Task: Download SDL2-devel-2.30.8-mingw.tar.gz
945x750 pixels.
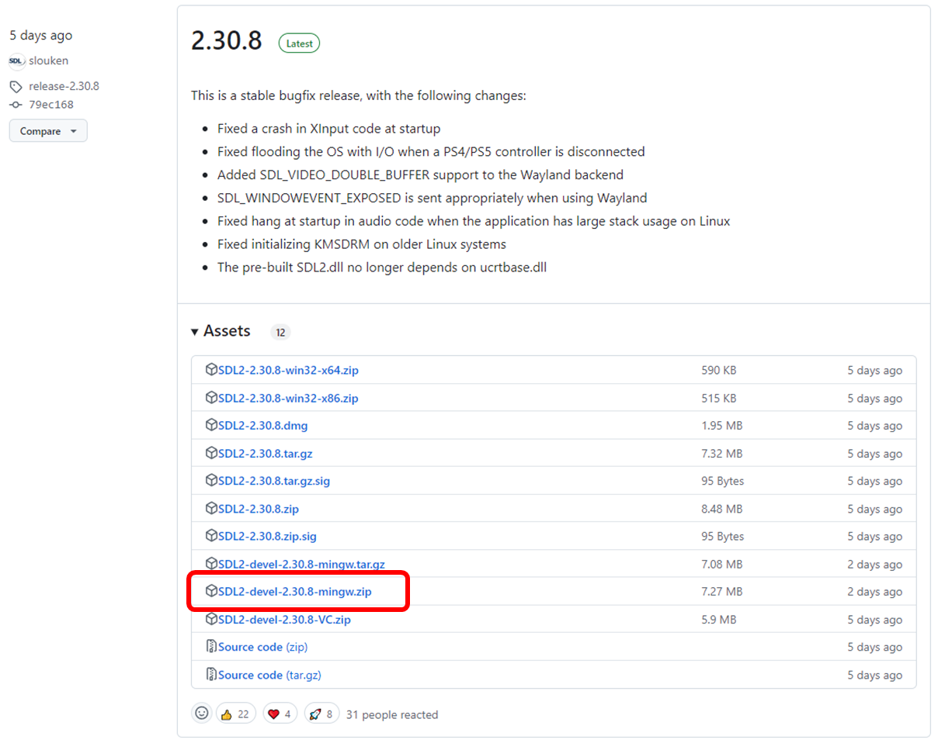Action: pos(301,565)
